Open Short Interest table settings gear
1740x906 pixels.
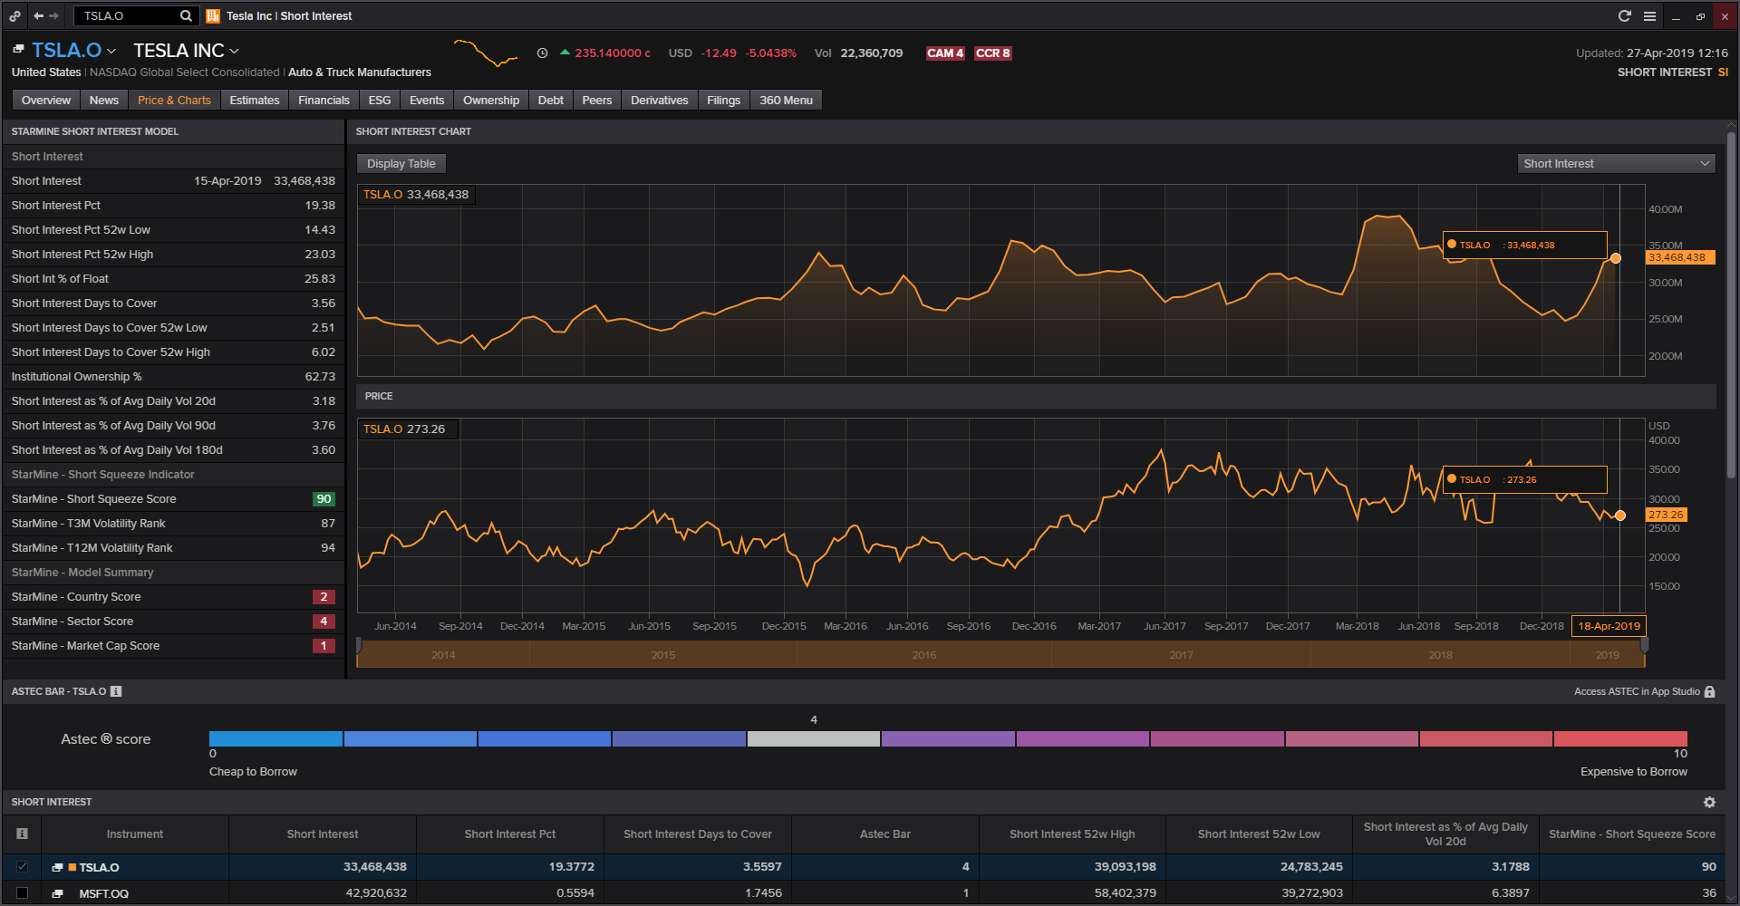click(1709, 802)
